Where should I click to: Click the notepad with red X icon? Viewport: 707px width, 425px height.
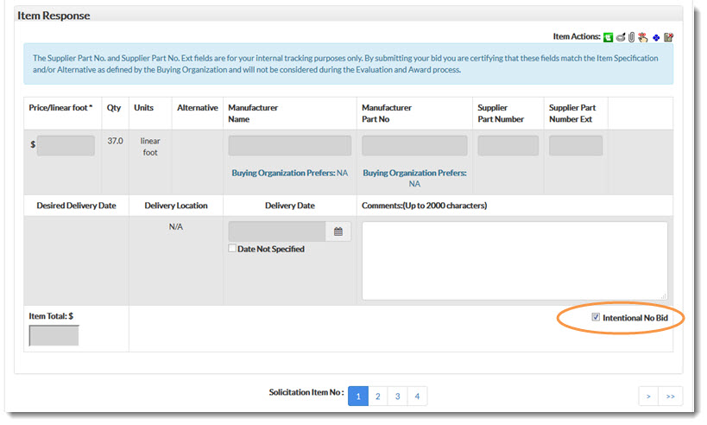[669, 37]
